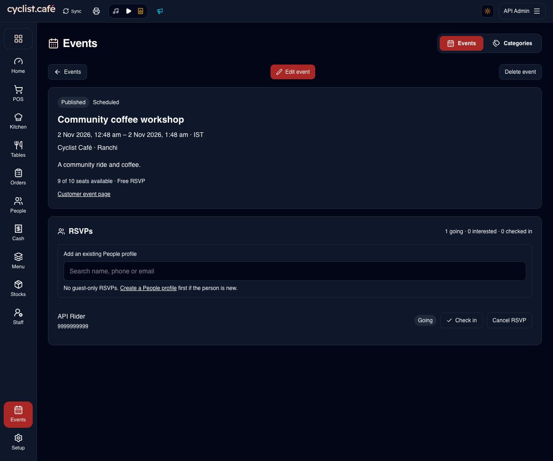Open the Customer event page link
The image size is (553, 461).
point(84,194)
